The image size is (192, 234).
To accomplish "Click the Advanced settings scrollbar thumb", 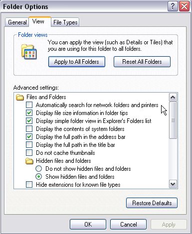I will [173, 120].
